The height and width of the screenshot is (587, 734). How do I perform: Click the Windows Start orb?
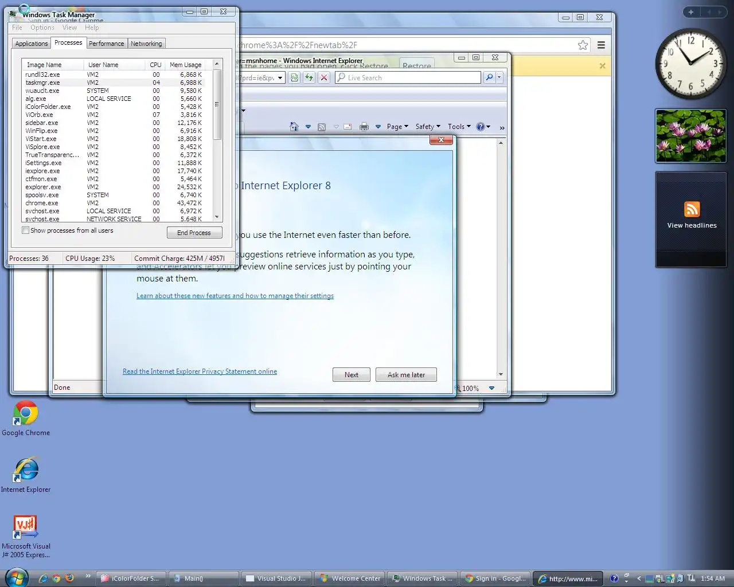(16, 578)
